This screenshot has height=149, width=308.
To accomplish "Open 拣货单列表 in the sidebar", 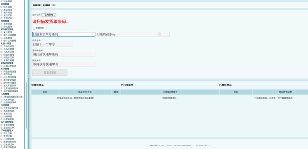I will 9,111.
